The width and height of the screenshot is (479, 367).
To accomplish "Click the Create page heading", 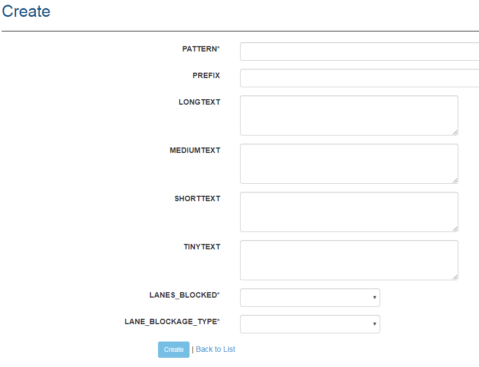I will (x=26, y=11).
